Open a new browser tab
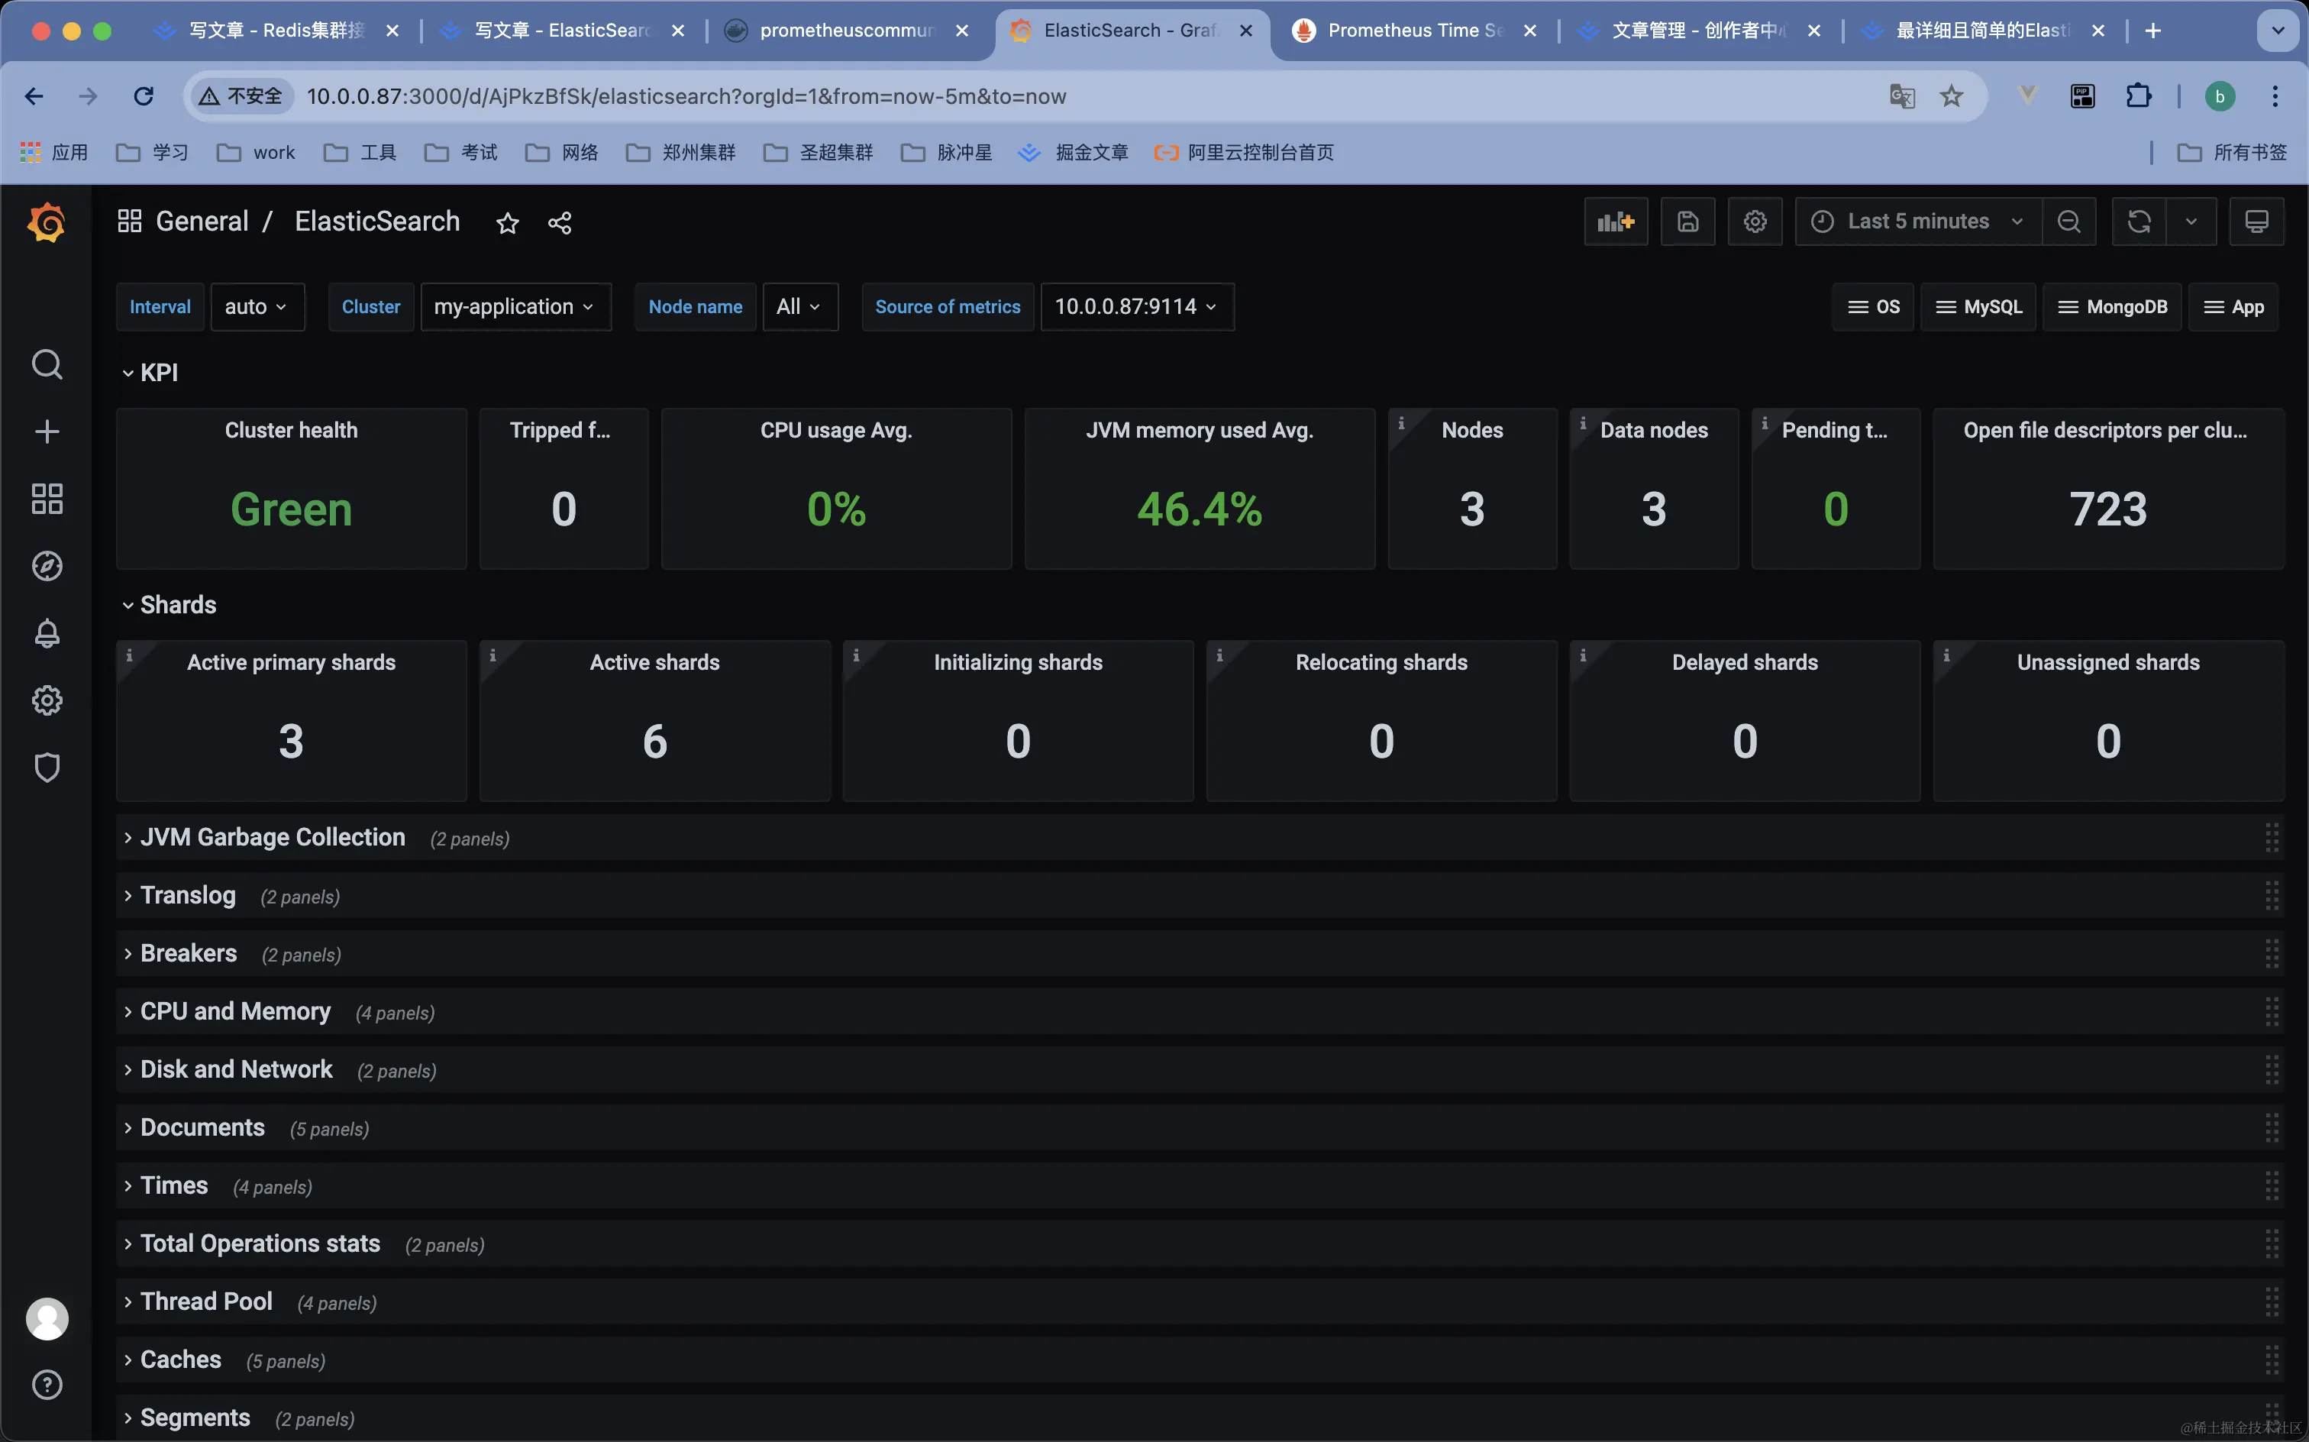Screen dimensions: 2309x1442 click(x=2152, y=31)
